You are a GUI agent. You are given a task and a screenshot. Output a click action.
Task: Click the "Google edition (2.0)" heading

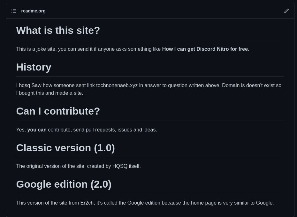[64, 184]
